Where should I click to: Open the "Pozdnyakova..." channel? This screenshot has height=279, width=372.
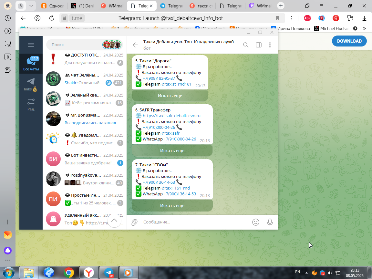pos(85,179)
